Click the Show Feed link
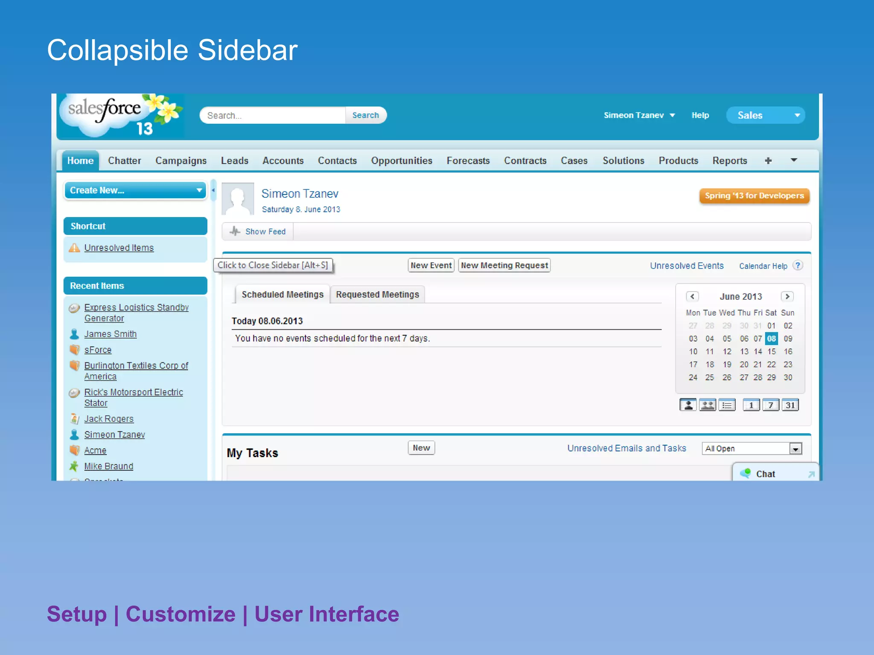Image resolution: width=874 pixels, height=655 pixels. pos(265,232)
